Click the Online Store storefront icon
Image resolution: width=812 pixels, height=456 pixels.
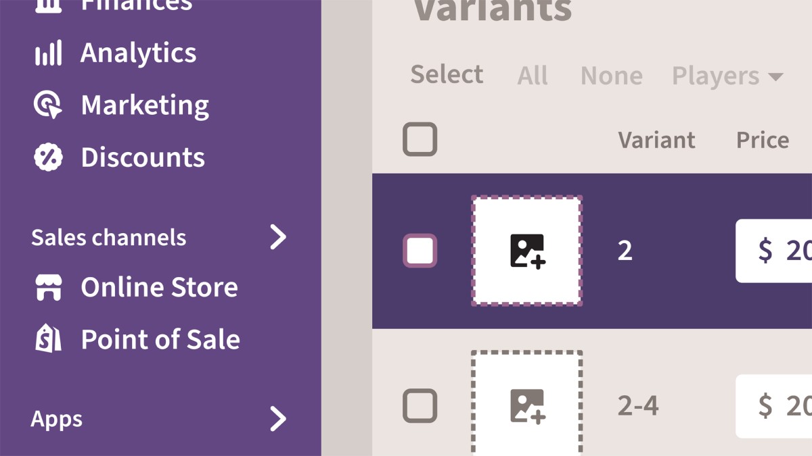(x=48, y=288)
